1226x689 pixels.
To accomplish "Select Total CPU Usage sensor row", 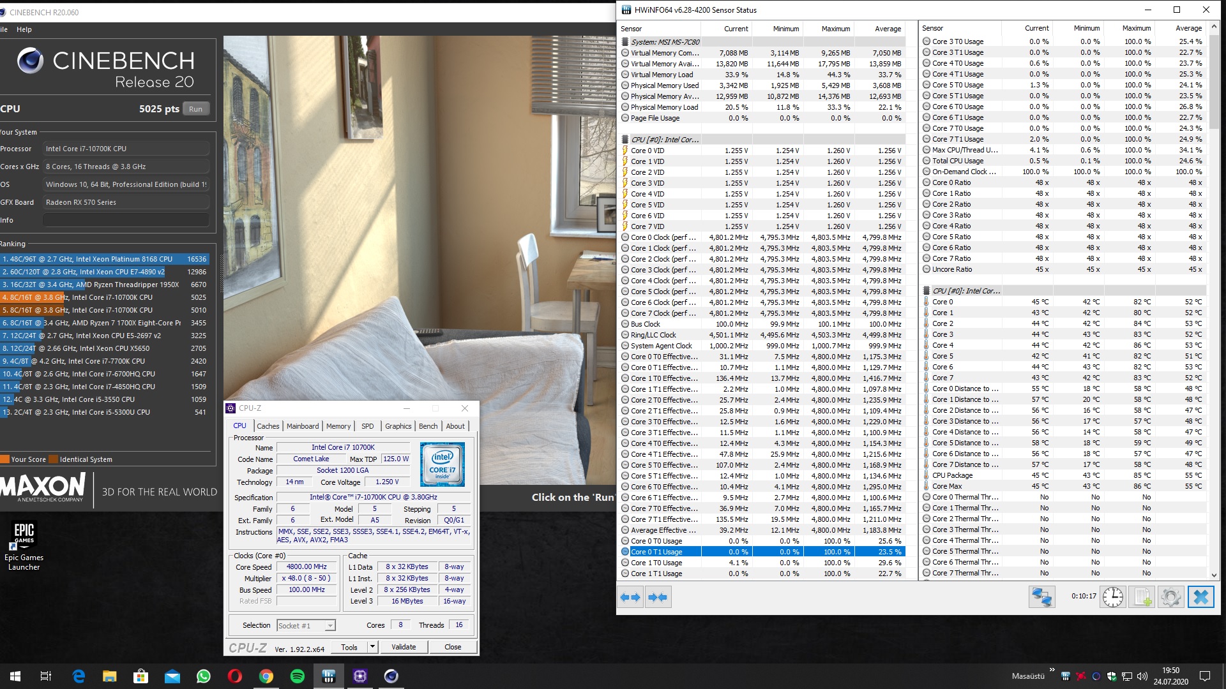I will (x=1063, y=161).
